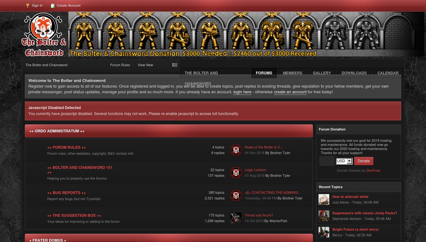The image size is (426, 242).
Task: Open Forum Rules in the navigation bar
Action: 120,65
